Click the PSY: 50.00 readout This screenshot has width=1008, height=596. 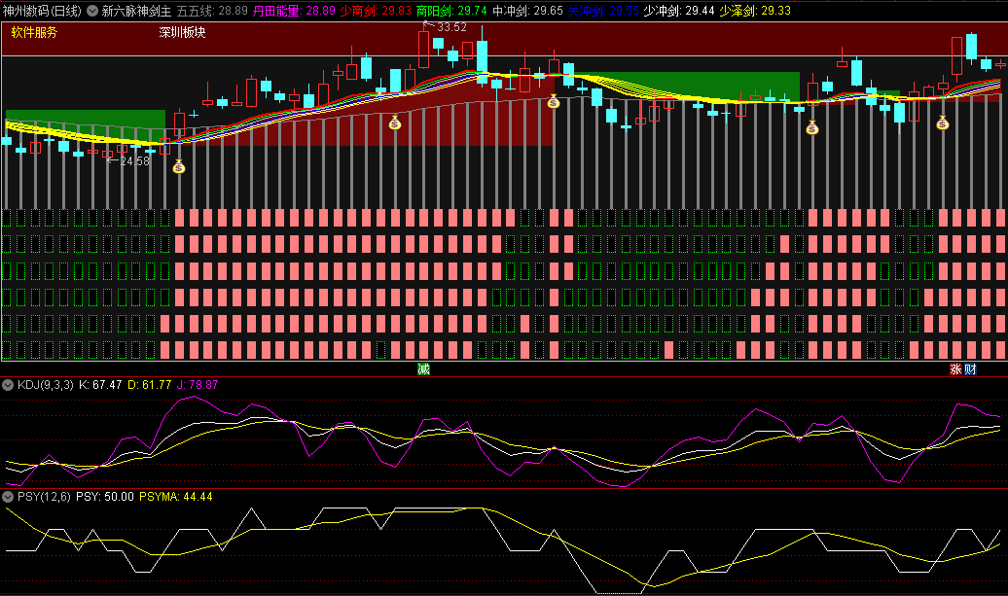[105, 497]
